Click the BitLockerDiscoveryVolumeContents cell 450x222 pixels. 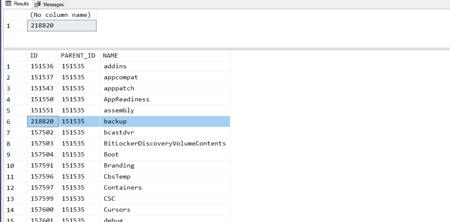pyautogui.click(x=165, y=143)
